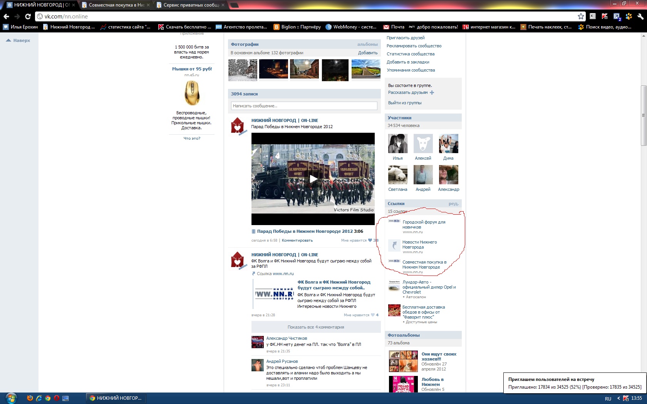Click Windows Start button
Image resolution: width=647 pixels, height=404 pixels.
point(11,398)
